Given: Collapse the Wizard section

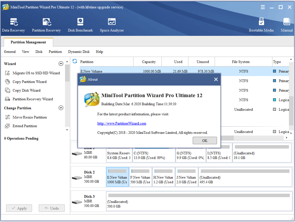Looking at the screenshot, I should click(x=61, y=64).
